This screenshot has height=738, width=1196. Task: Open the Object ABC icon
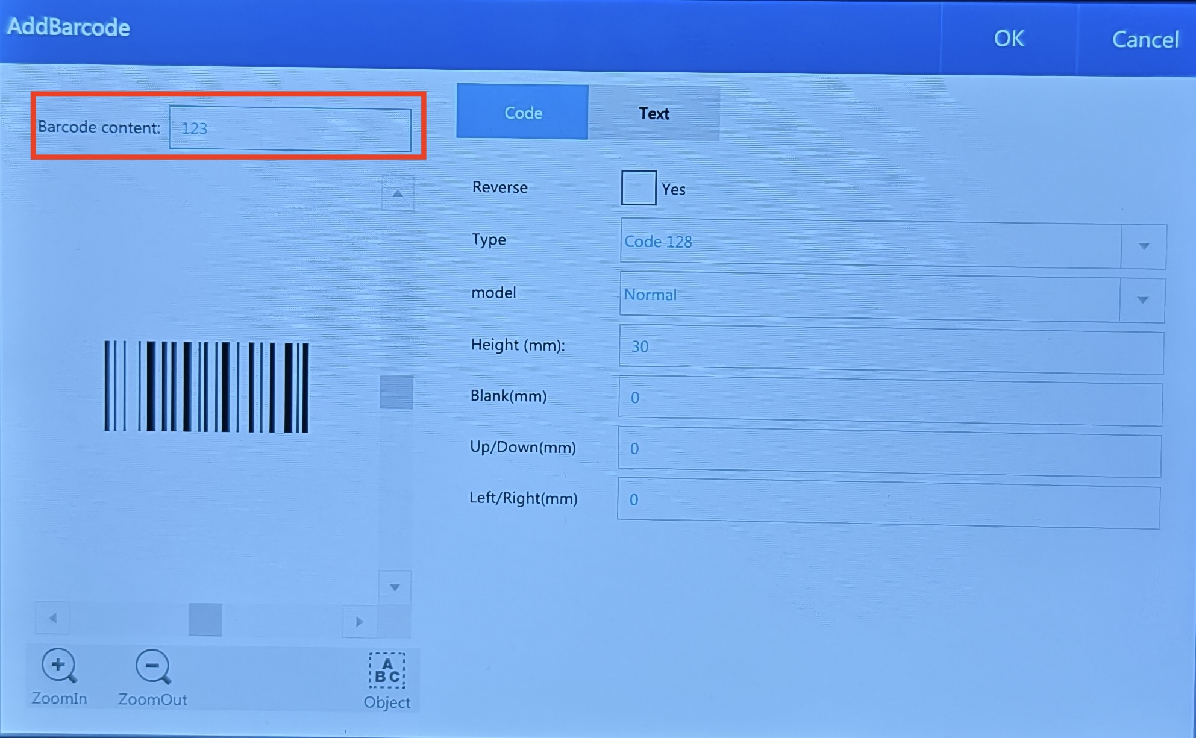(x=387, y=671)
